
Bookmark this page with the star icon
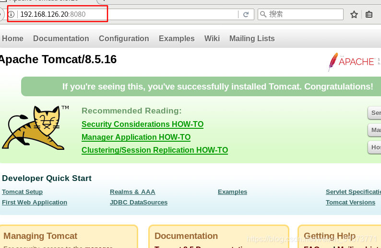[x=354, y=14]
